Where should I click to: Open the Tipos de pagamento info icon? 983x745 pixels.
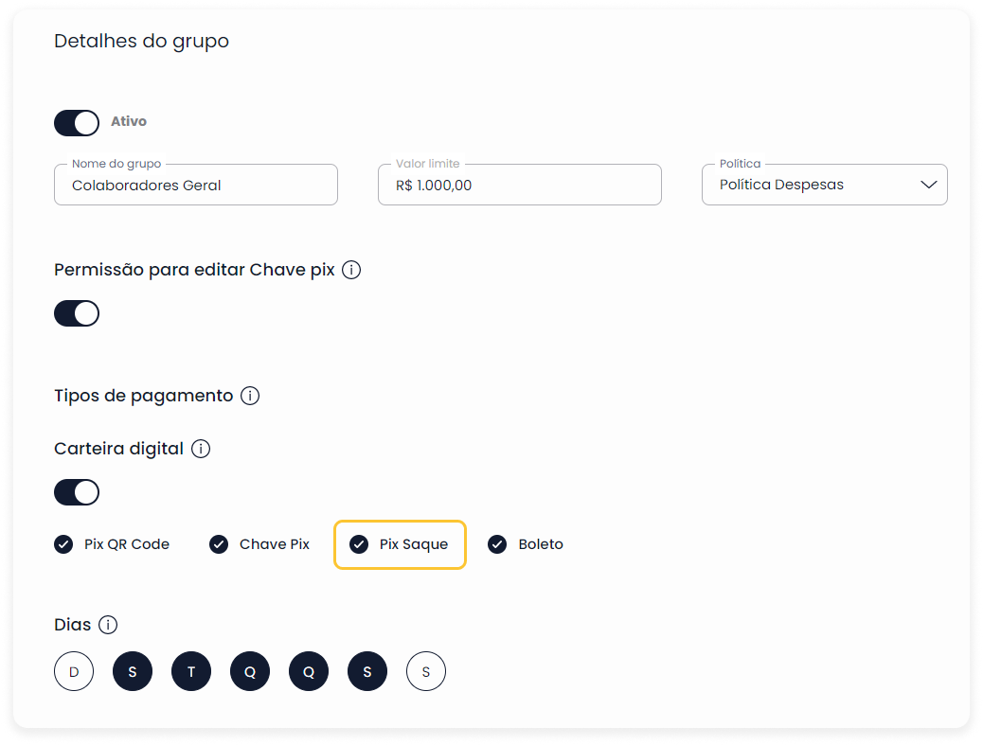point(250,396)
